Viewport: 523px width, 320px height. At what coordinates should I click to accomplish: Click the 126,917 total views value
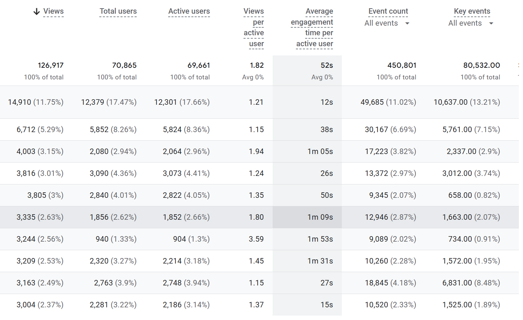(x=51, y=65)
